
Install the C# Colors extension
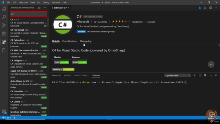coord(44,108)
